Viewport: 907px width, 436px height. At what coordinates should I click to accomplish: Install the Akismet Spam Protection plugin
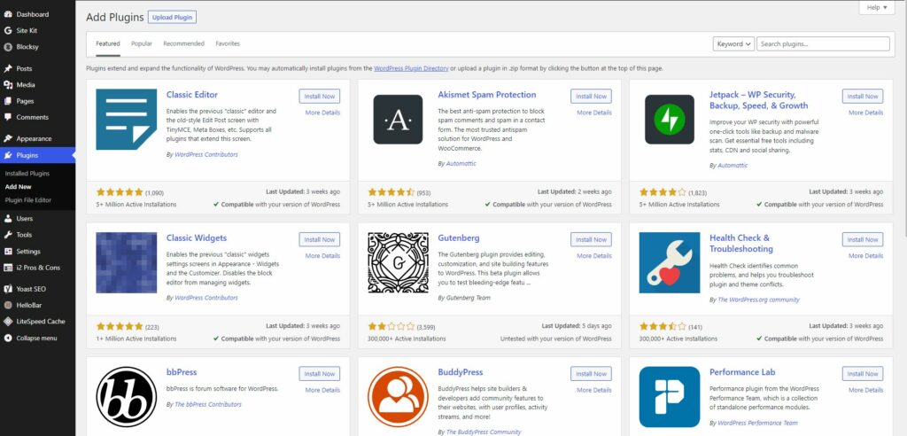tap(591, 96)
